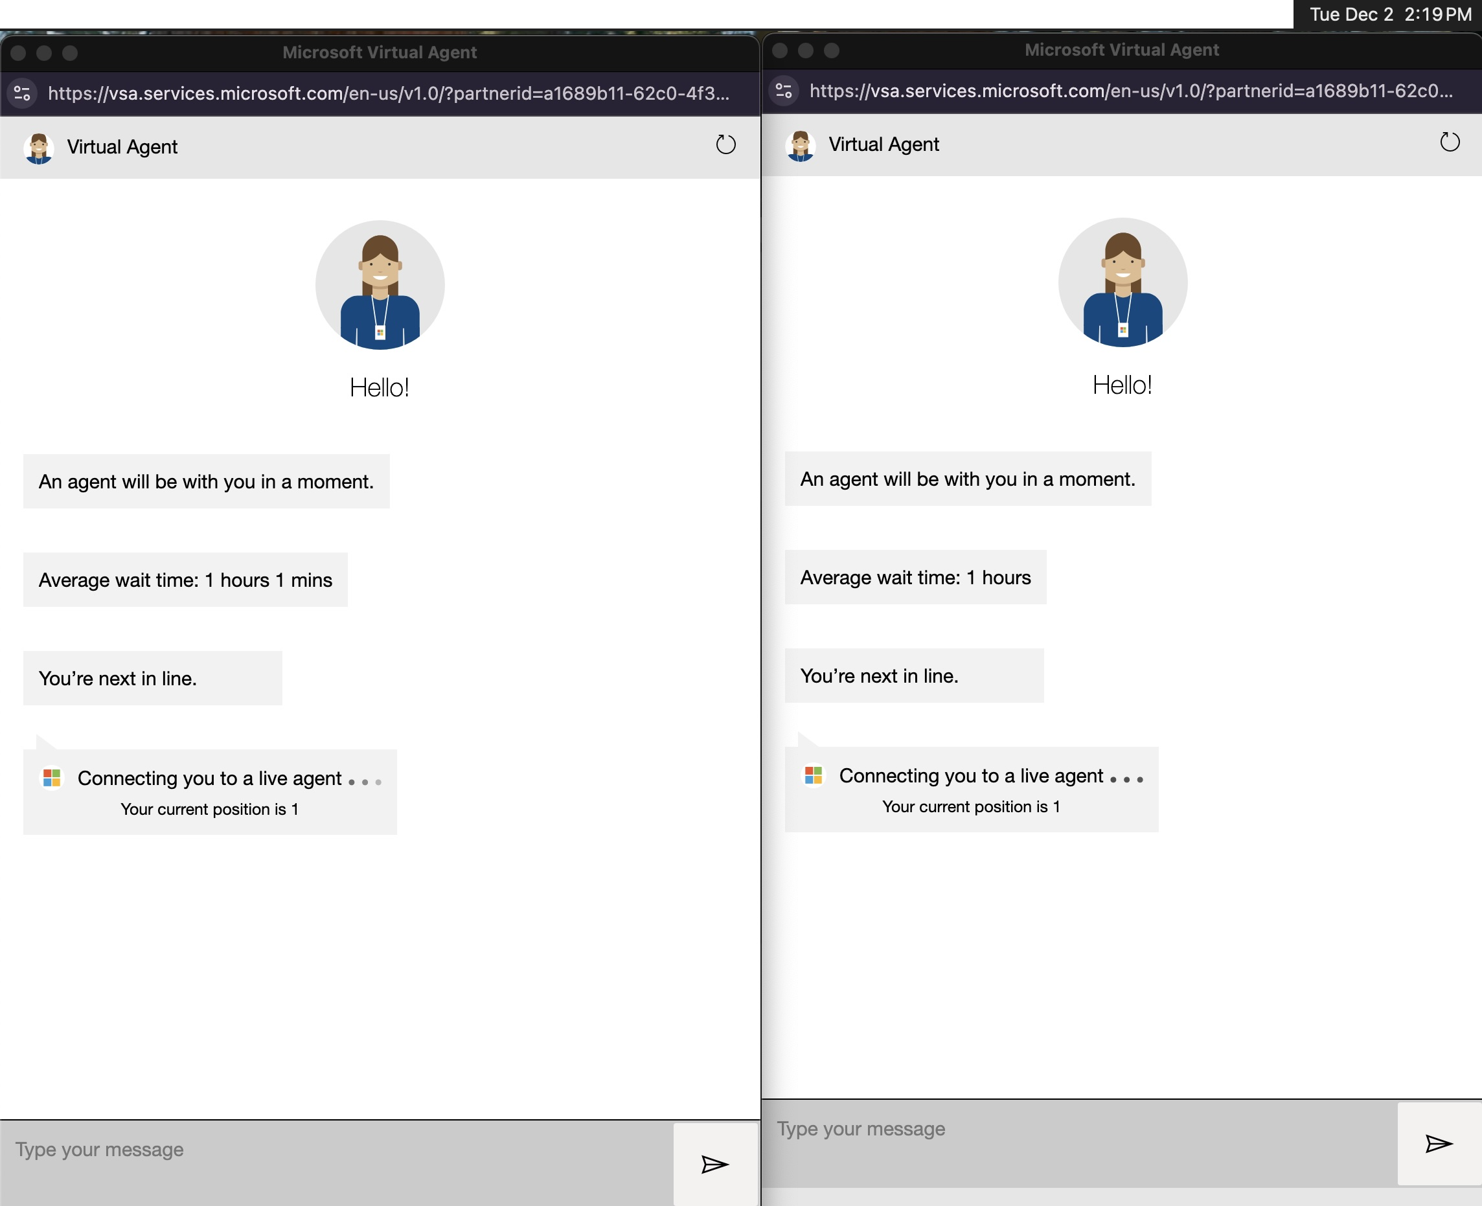The image size is (1482, 1206).
Task: Click 'Average wait time: 1 hours 1 mins' message
Action: click(x=185, y=580)
